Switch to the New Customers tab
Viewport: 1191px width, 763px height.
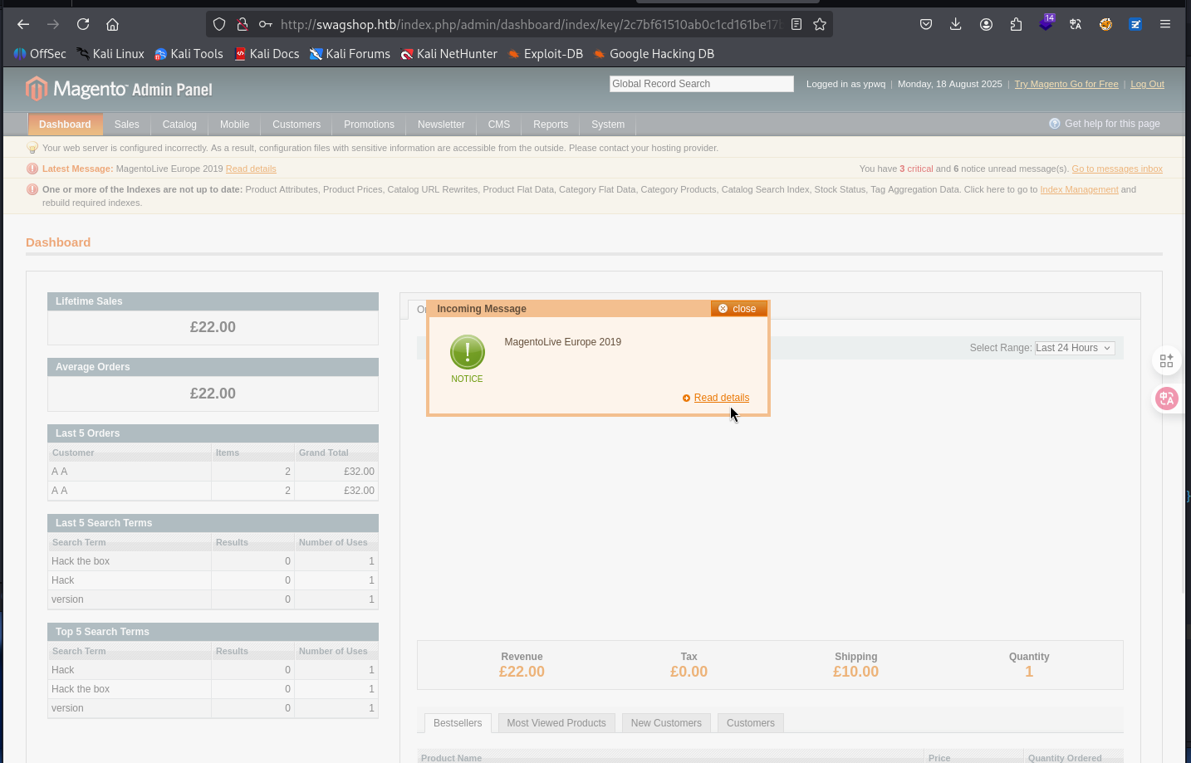click(666, 723)
